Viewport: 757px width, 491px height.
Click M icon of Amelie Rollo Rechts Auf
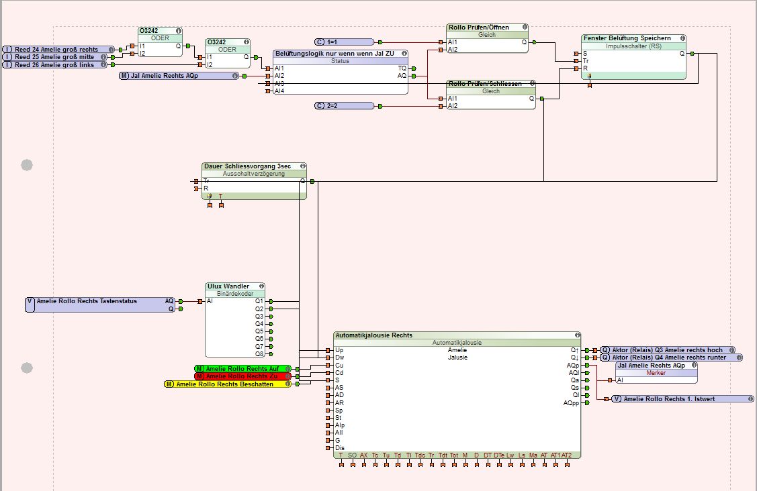pos(199,368)
